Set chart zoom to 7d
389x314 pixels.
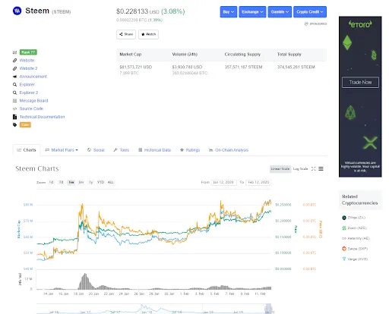(x=61, y=182)
